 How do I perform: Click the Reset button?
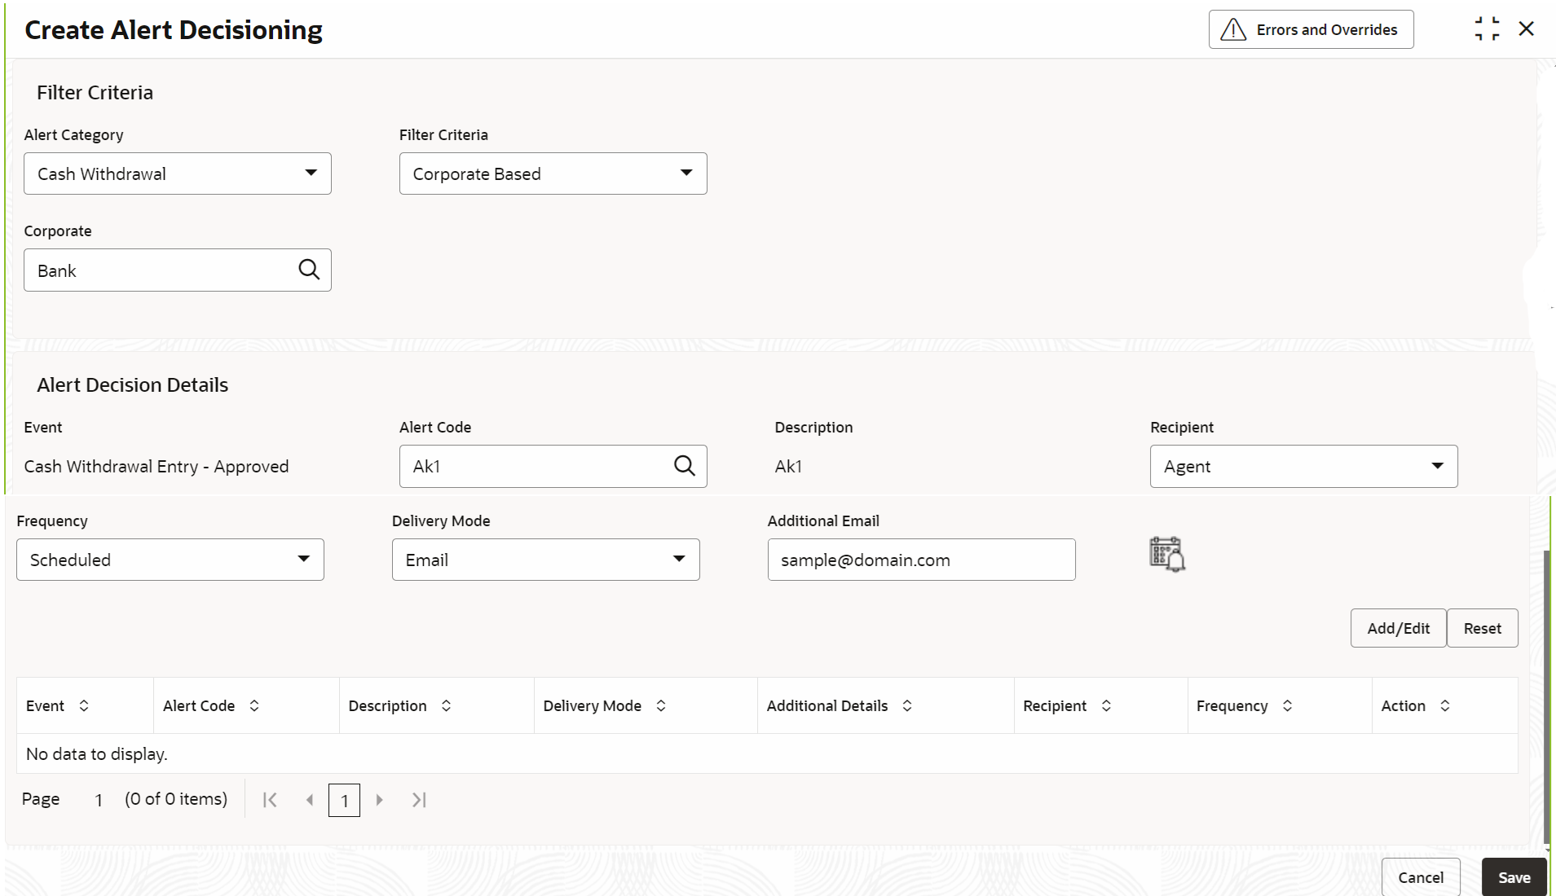point(1482,628)
